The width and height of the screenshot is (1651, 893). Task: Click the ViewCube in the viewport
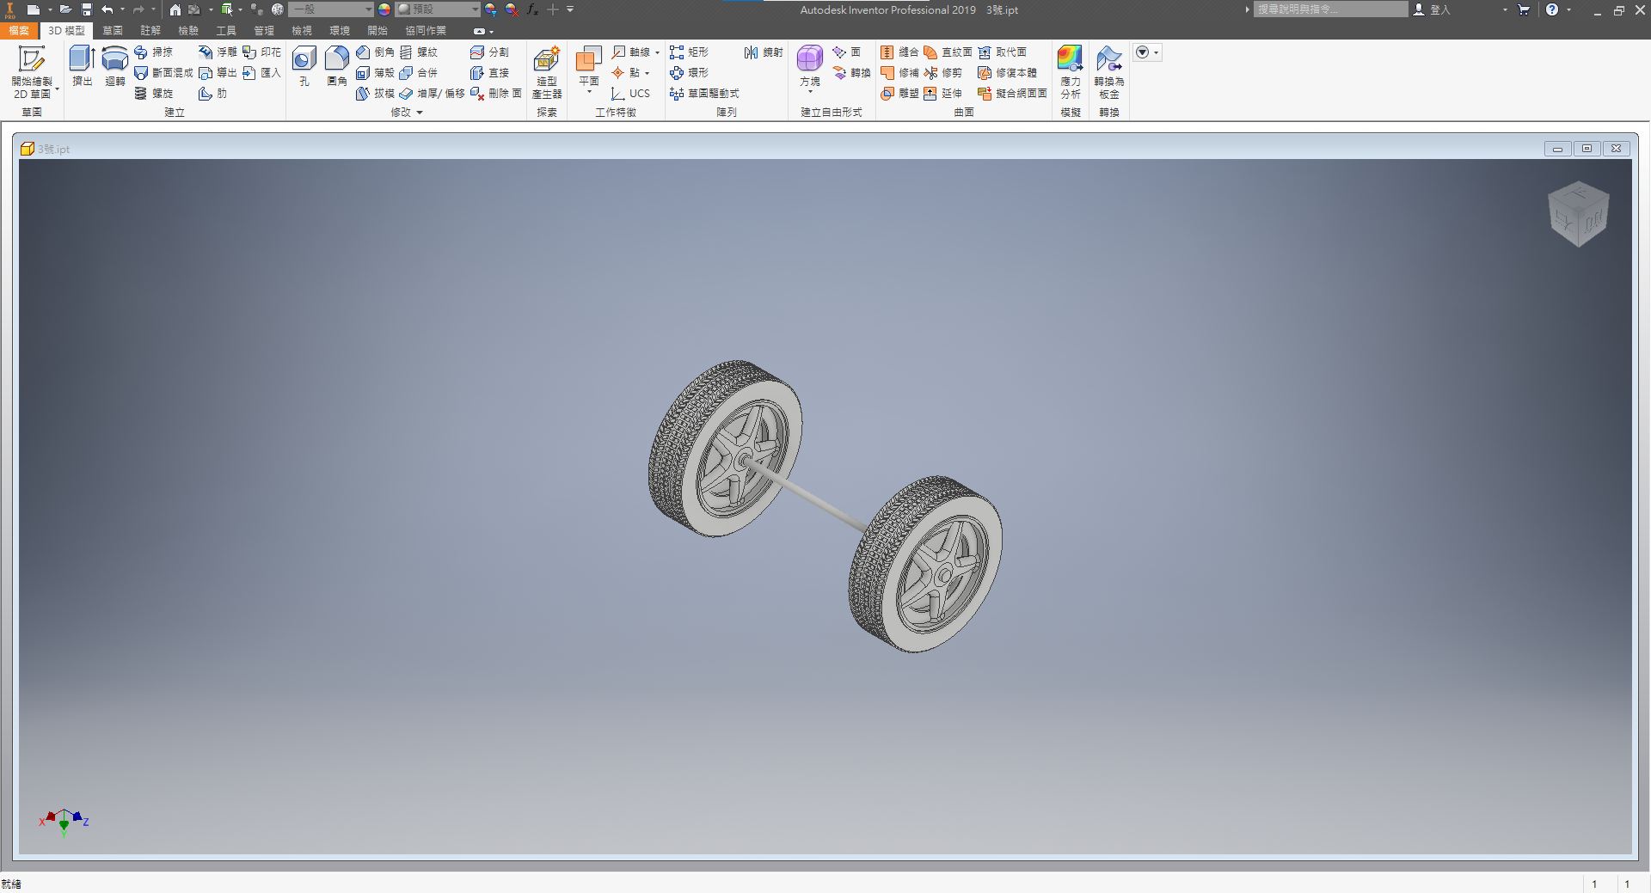[x=1579, y=214]
